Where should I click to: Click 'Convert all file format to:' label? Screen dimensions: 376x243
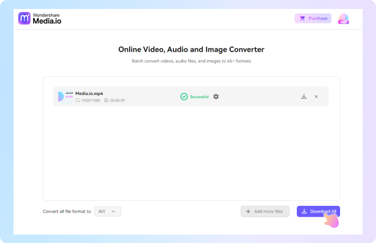point(67,212)
